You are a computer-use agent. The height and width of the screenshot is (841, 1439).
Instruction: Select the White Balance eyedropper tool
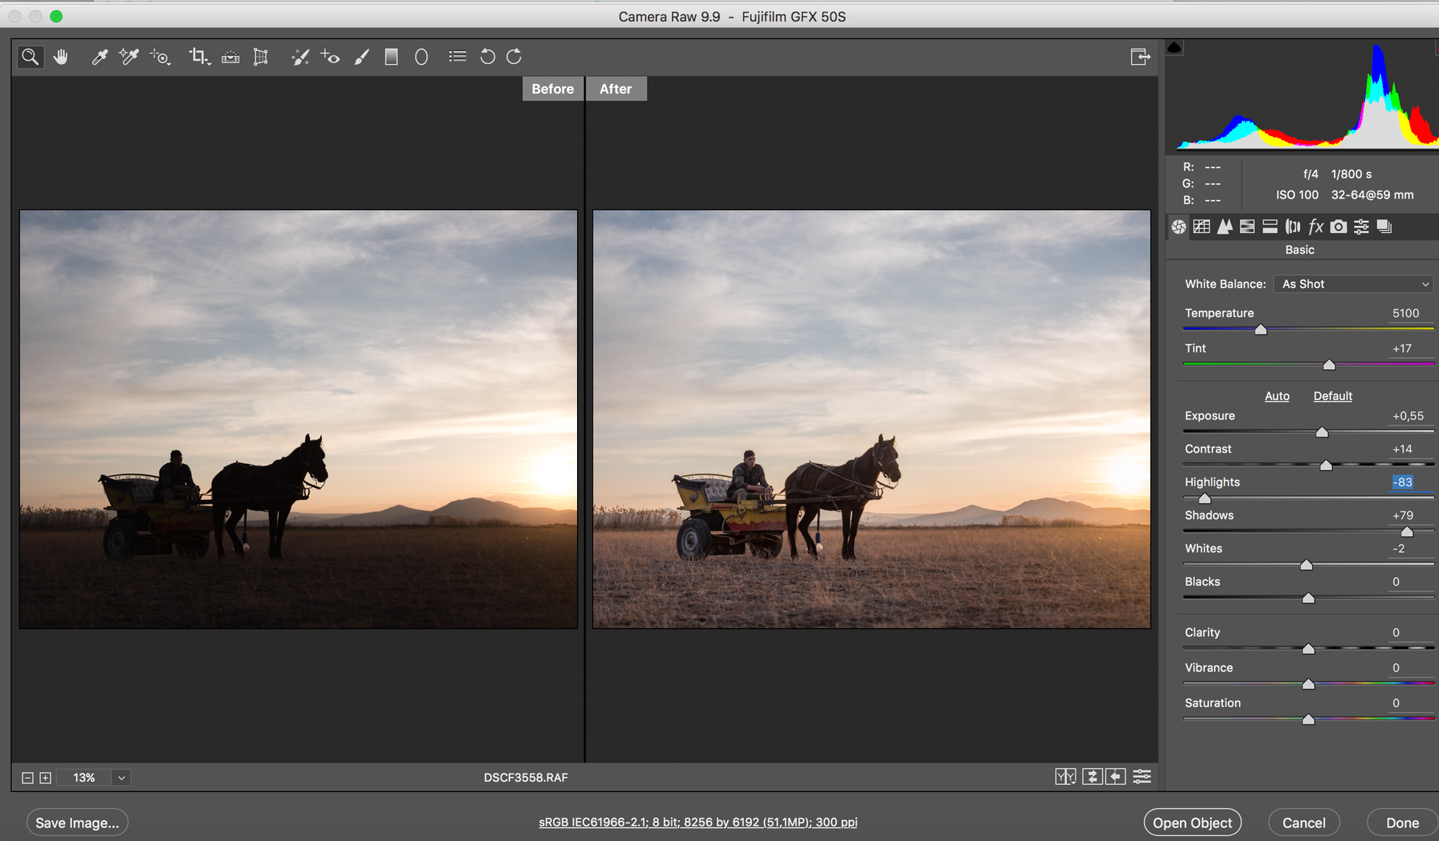pos(99,57)
